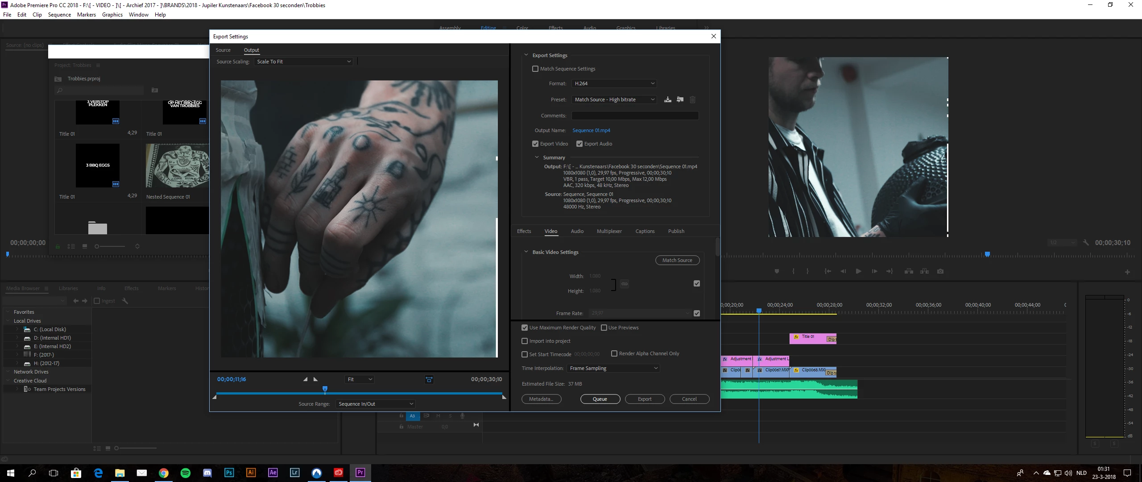Image resolution: width=1142 pixels, height=482 pixels.
Task: Open the Time Interpolation Frame Sampling dropdown
Action: (613, 368)
